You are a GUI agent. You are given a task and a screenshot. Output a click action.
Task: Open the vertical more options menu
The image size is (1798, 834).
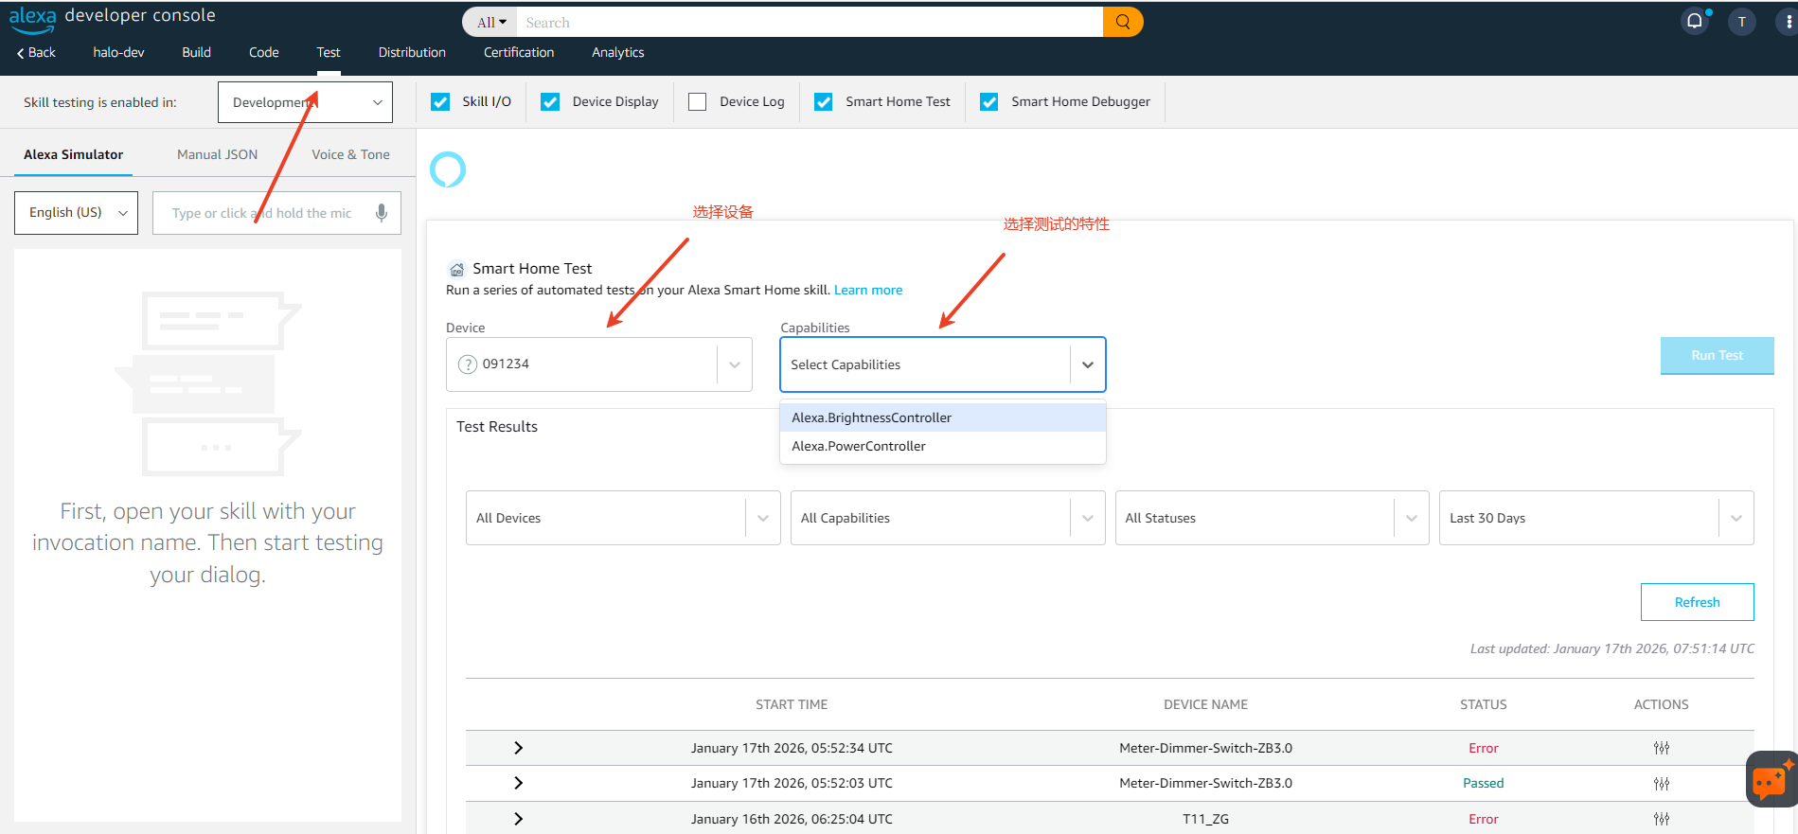[x=1788, y=22]
